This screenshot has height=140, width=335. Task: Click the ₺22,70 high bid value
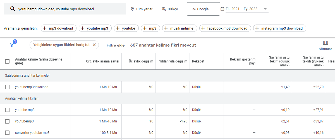tap(318, 87)
